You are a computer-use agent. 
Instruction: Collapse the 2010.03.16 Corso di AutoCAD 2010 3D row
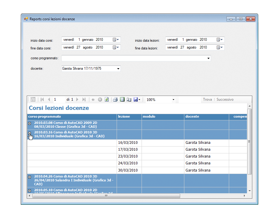(x=30, y=133)
